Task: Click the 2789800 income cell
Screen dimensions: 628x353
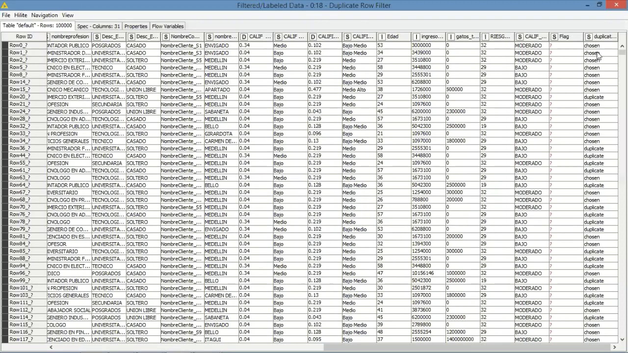Action: pyautogui.click(x=428, y=325)
